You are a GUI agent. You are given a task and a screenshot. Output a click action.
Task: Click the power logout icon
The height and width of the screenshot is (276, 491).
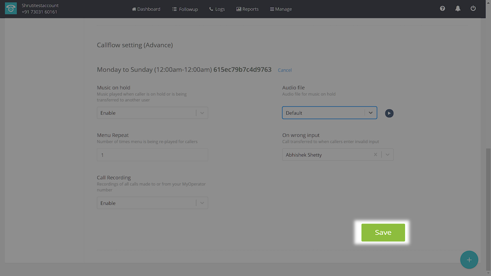tap(473, 8)
